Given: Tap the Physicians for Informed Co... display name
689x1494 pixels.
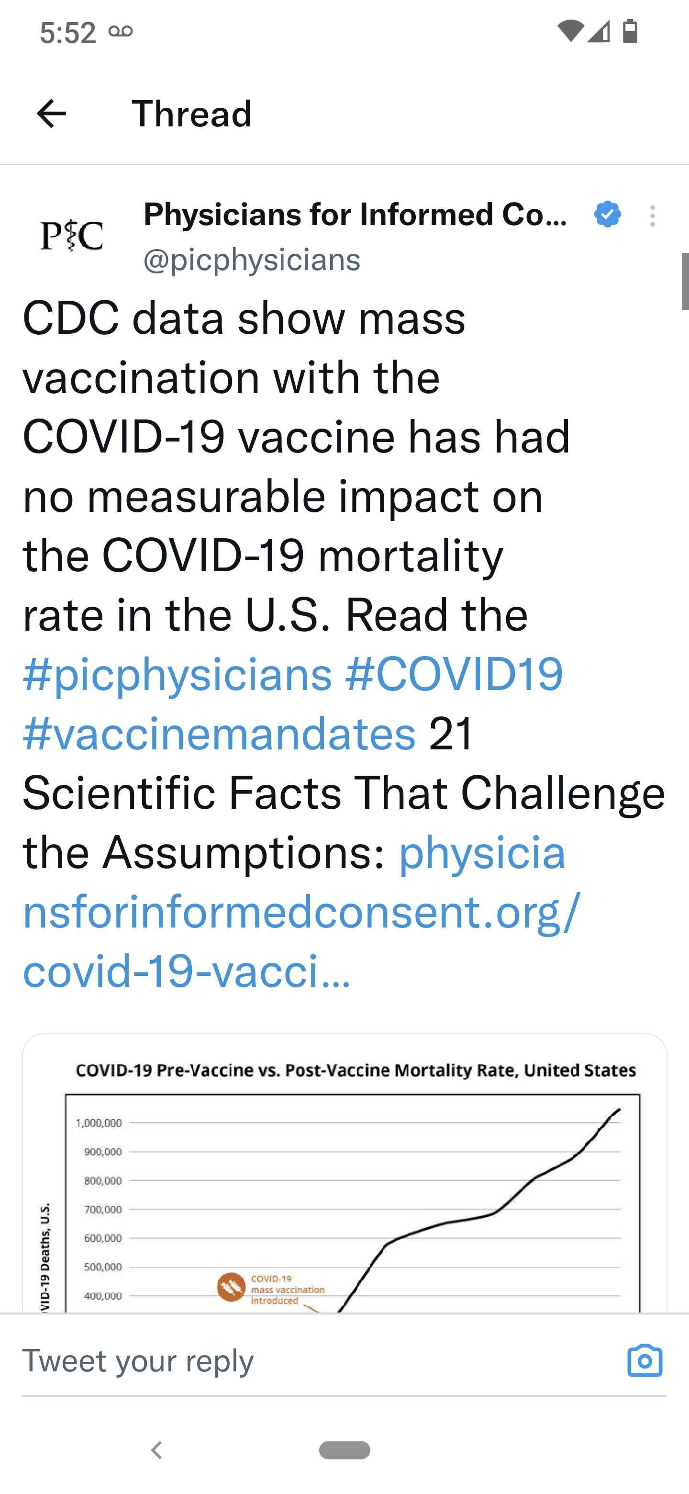Looking at the screenshot, I should [x=355, y=214].
